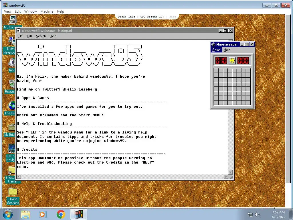This screenshot has width=293, height=220.
Task: Launch Google Chrome from the taskbar
Action: tap(61, 215)
